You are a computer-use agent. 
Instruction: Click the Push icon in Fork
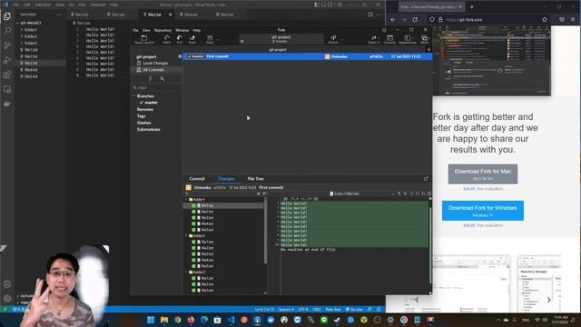(x=192, y=39)
